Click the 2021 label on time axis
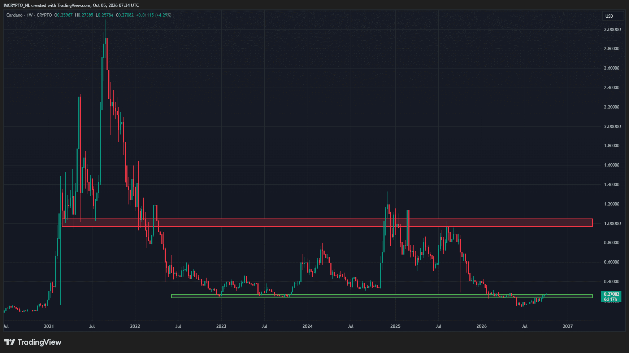 click(x=49, y=326)
